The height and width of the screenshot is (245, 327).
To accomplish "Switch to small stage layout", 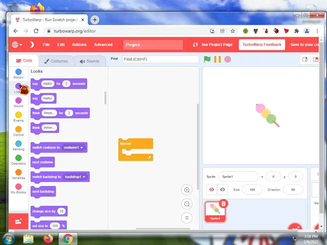I will point(305,59).
